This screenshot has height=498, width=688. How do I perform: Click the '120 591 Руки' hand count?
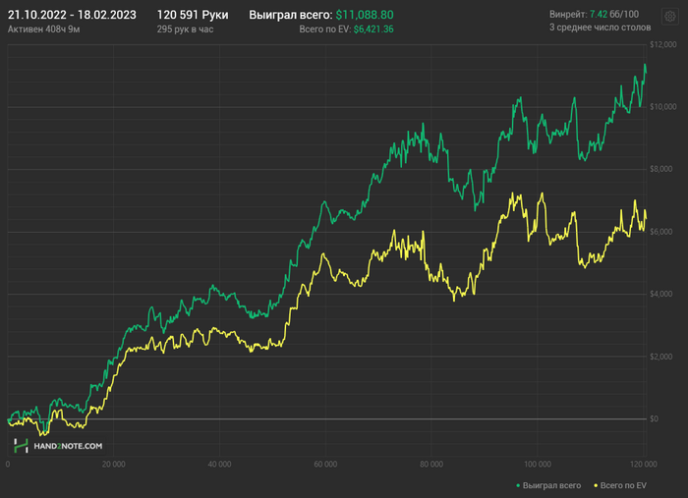[193, 15]
